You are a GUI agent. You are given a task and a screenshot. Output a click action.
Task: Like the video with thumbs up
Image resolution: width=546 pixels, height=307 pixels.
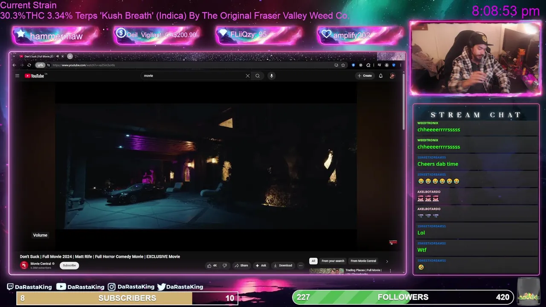(x=212, y=265)
